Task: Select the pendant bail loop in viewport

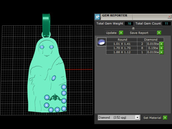Action: click(x=46, y=25)
